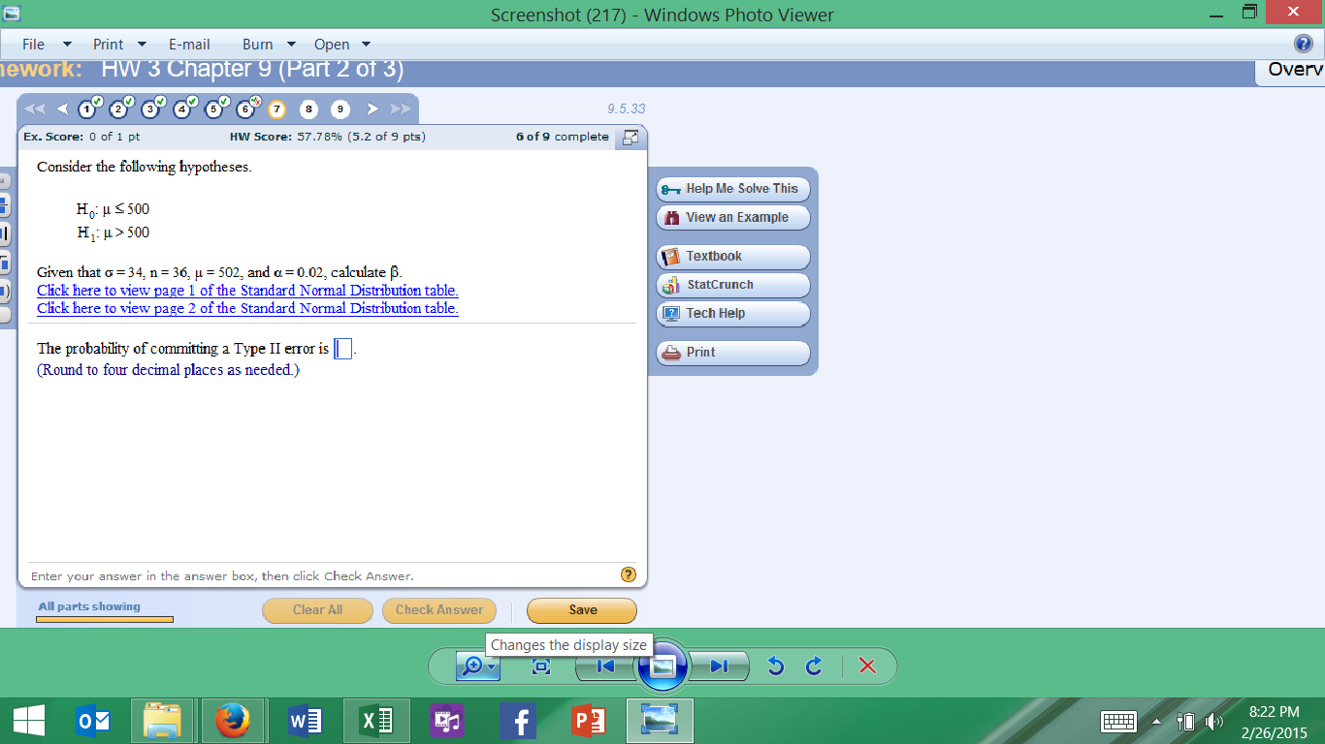Open the Open menu dropdown
The image size is (1325, 744).
coord(341,45)
